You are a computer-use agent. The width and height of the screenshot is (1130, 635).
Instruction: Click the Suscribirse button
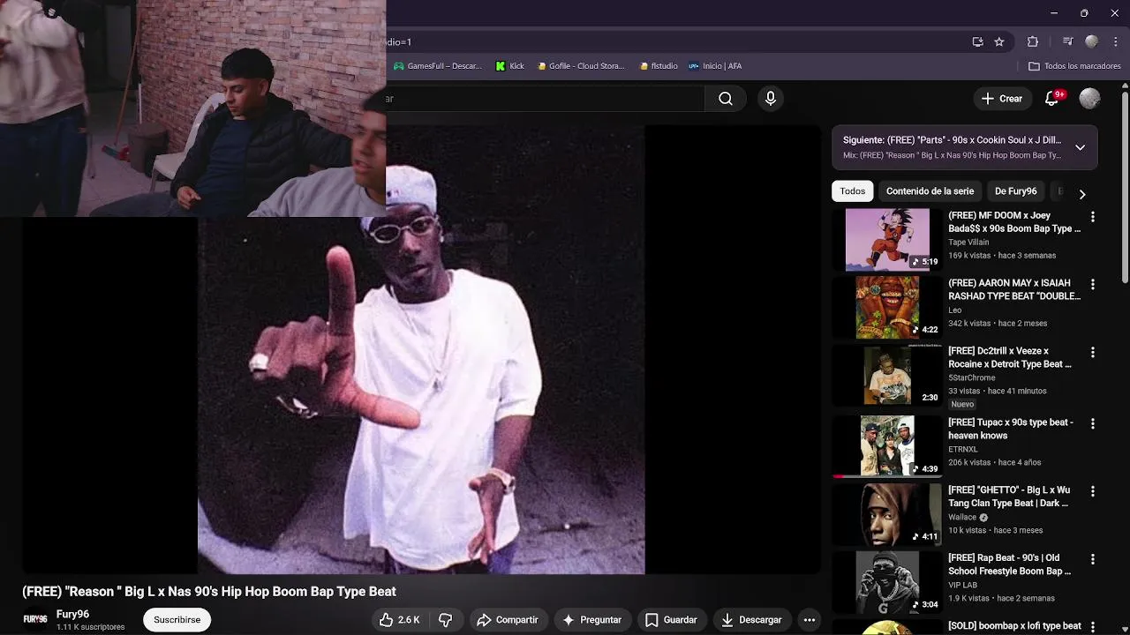pos(177,620)
